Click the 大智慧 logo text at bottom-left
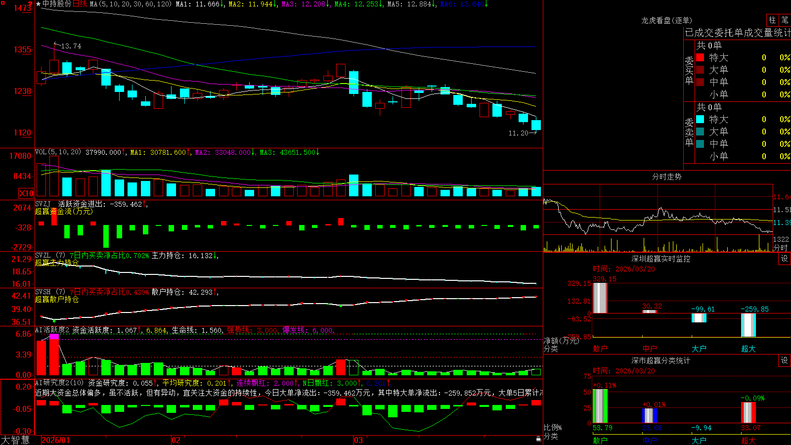This screenshot has height=445, width=791. coord(15,440)
